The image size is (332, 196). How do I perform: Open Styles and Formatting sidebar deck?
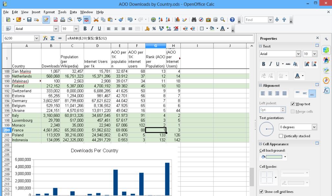326,60
